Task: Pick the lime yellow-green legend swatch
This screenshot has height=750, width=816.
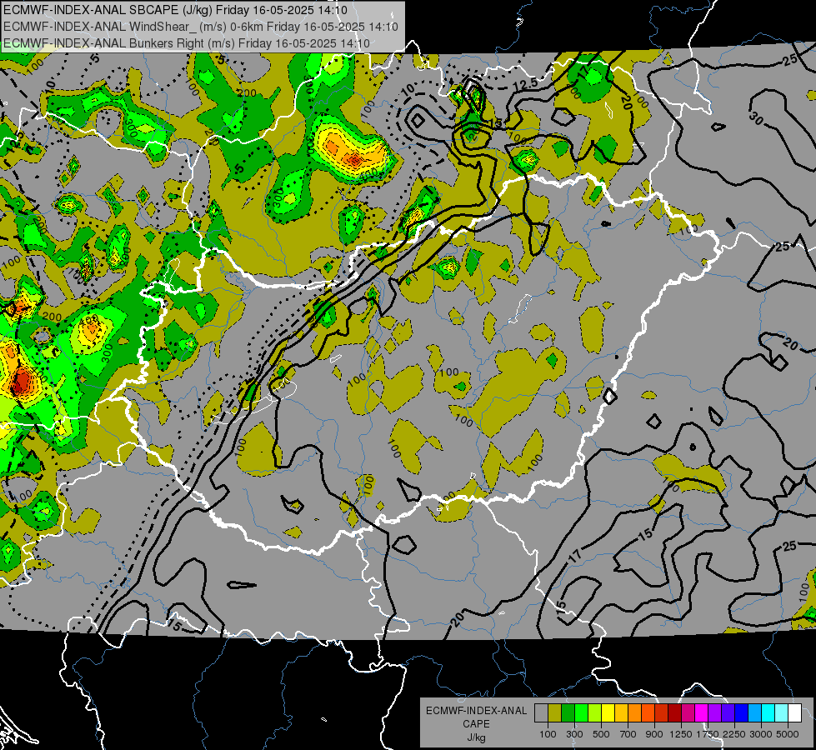Action: (x=594, y=712)
